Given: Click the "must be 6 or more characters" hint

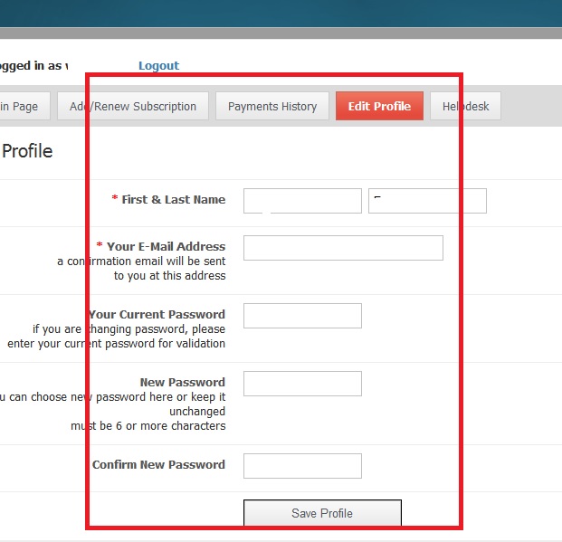Looking at the screenshot, I should click(x=148, y=426).
